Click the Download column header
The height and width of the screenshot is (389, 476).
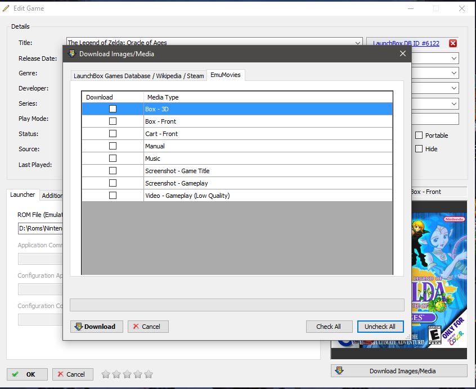tap(113, 97)
